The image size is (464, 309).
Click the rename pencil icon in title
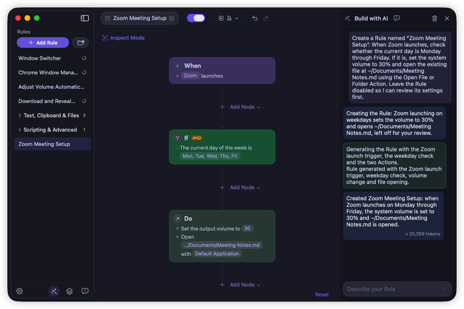[x=108, y=18]
